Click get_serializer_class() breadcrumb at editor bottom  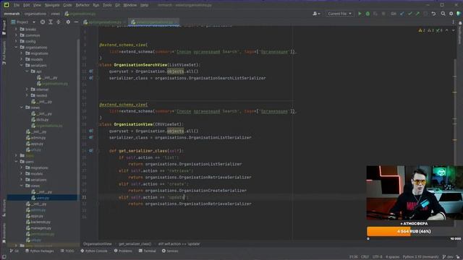[x=135, y=244]
